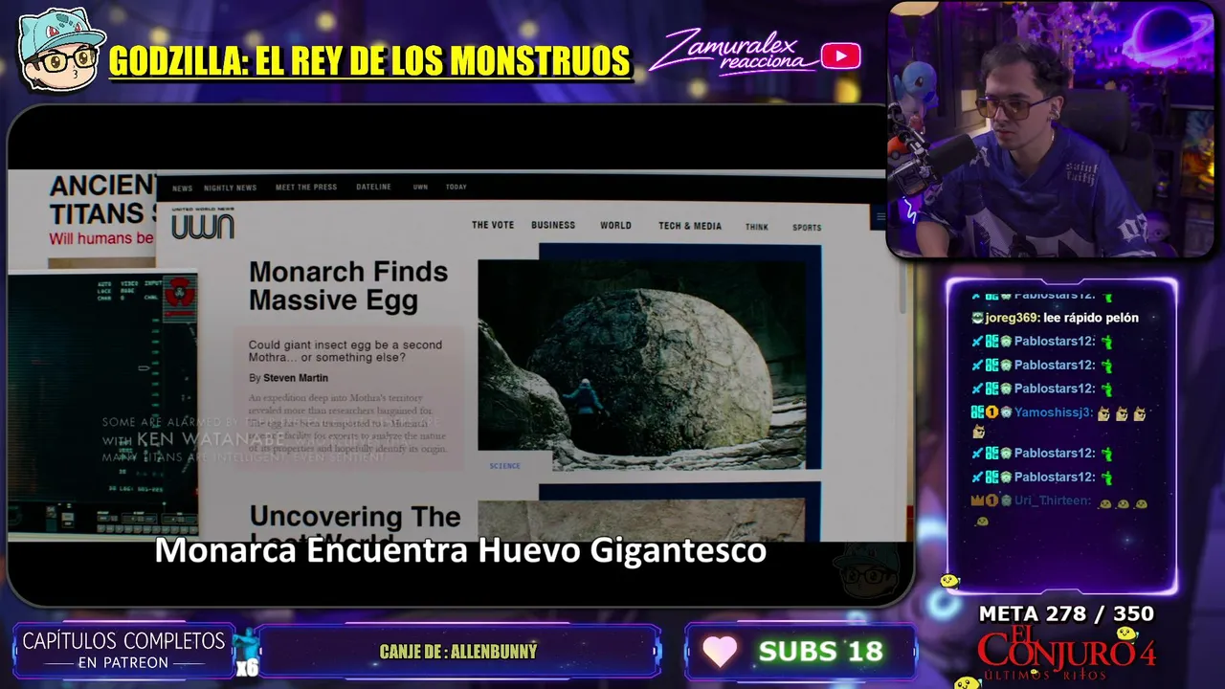Viewport: 1225px width, 689px height.
Task: Switch to the BUSINESS section
Action: [x=553, y=226]
